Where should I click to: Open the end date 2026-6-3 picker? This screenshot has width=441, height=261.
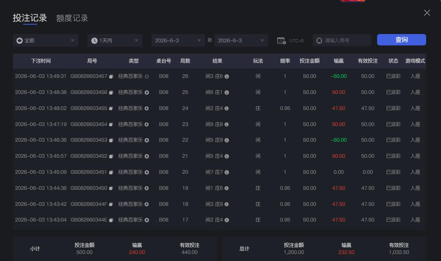[241, 40]
